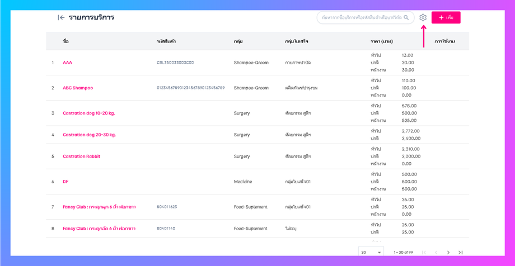Open Castration dog 10-20 kg. link
This screenshot has height=266, width=515.
[x=88, y=113]
